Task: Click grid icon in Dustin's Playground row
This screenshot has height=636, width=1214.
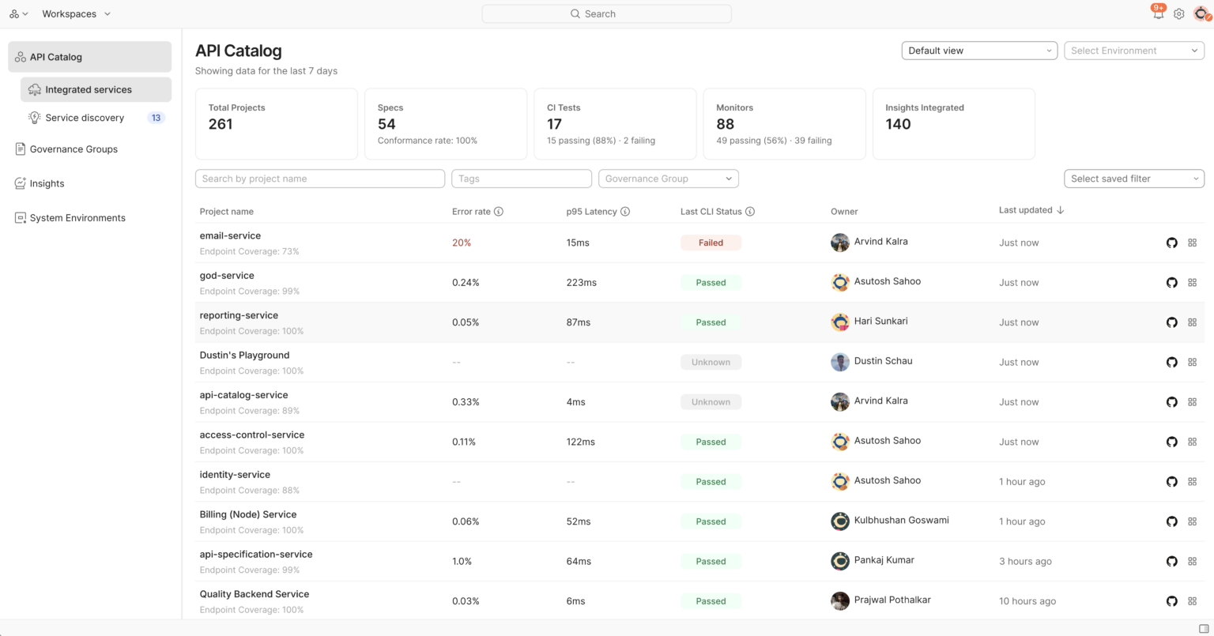Action: click(x=1193, y=363)
